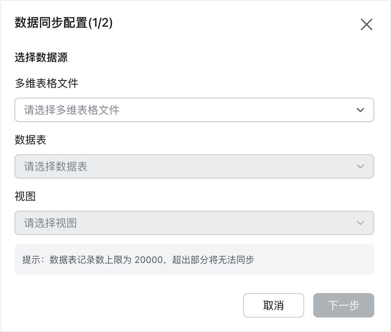Open the 请选择多维表格文件 dropdown

[194, 110]
